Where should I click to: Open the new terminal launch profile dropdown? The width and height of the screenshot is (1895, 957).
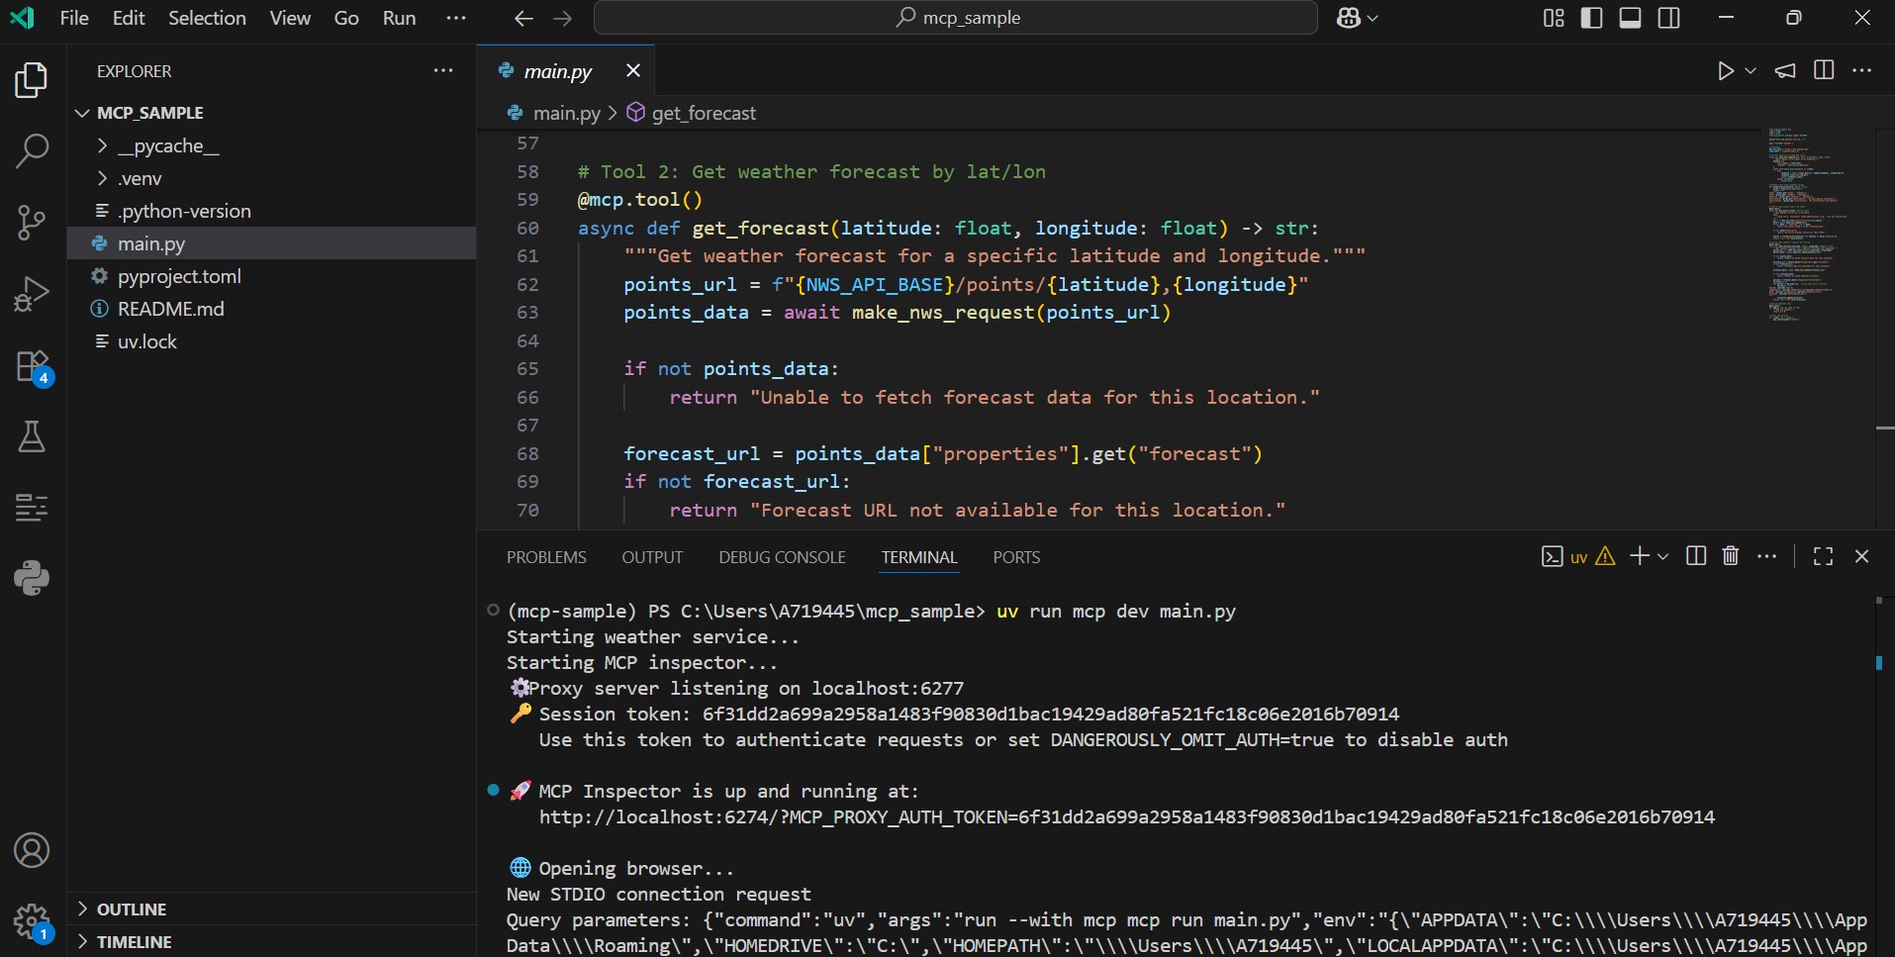pyautogui.click(x=1663, y=556)
